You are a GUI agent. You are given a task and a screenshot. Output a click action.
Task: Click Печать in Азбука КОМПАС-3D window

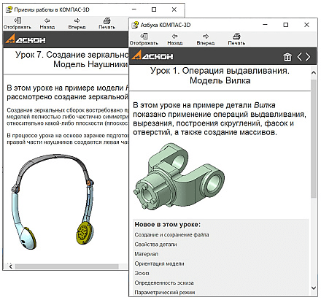tap(236, 39)
